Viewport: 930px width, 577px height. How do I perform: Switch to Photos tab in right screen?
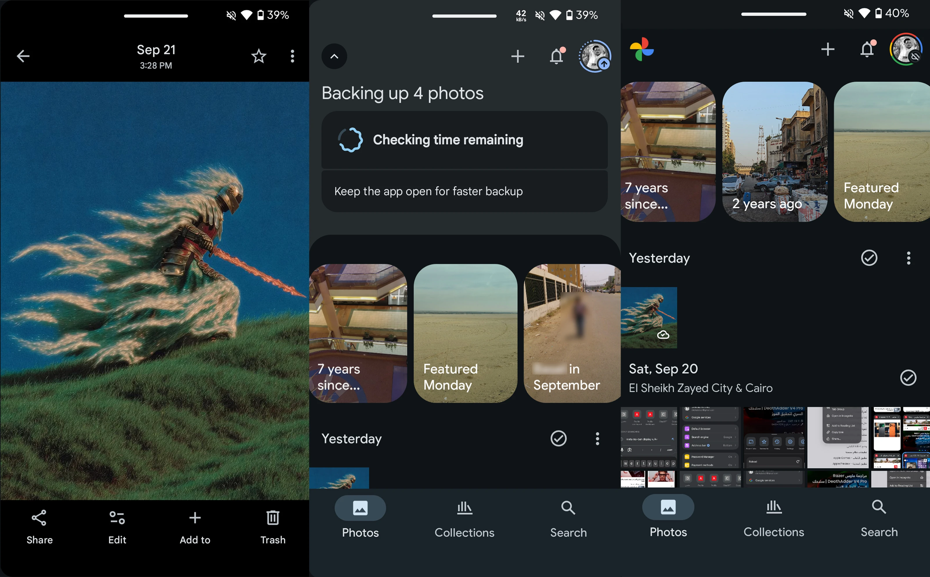pos(668,516)
